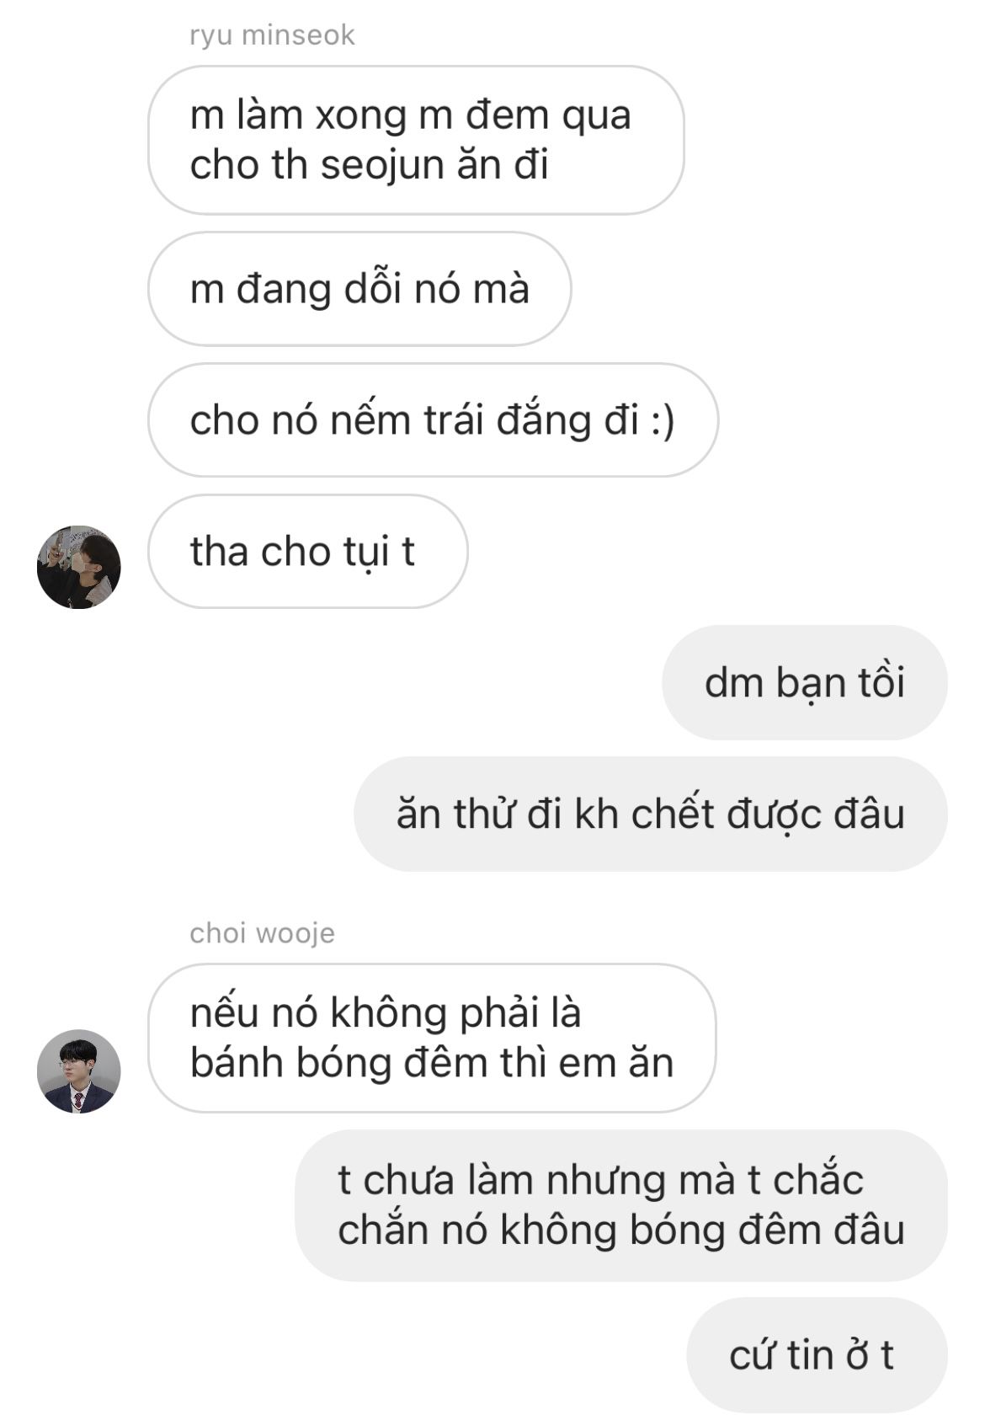Select sent message 'cứ tin ở t'
Viewport: 985px width, 1415px height.
pos(817,1354)
